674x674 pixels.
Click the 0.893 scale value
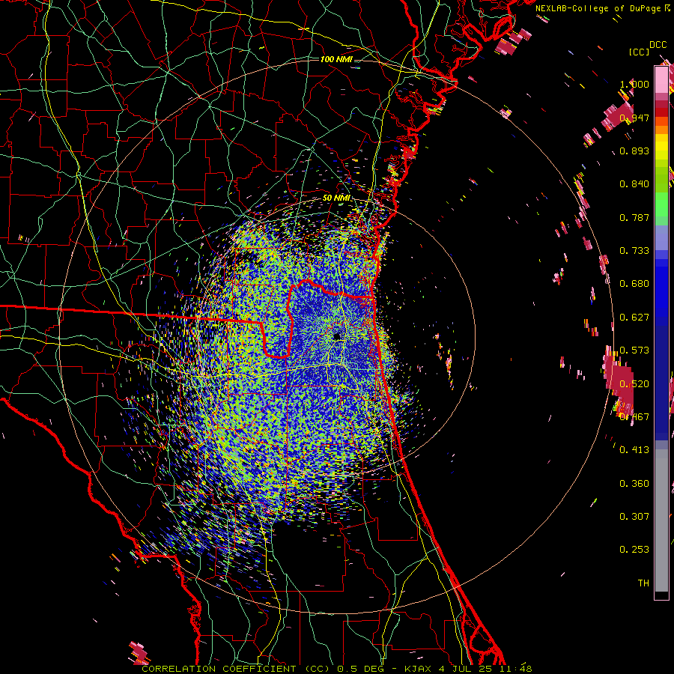[x=634, y=151]
